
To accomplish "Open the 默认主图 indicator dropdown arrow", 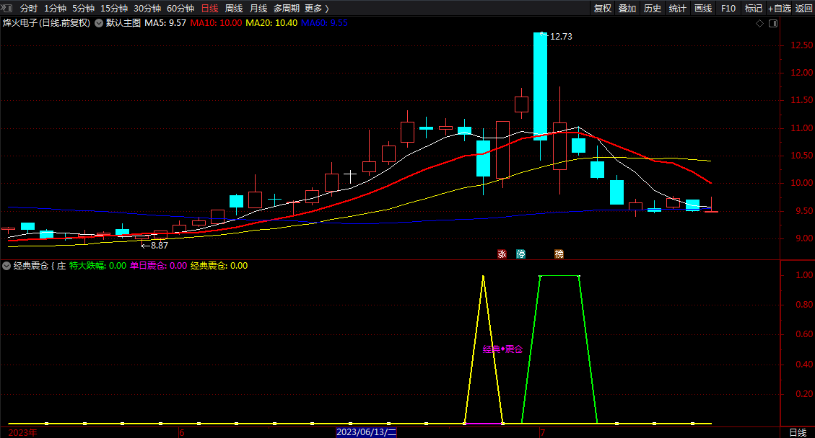I will (x=99, y=23).
